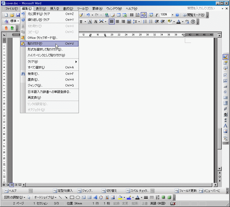Select the Rectangle drawing tool
The image size is (230, 207).
tap(72, 197)
